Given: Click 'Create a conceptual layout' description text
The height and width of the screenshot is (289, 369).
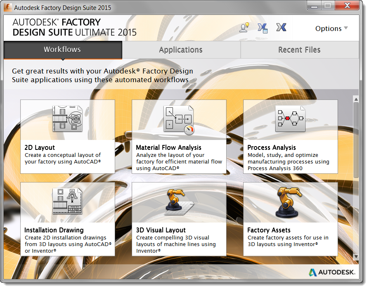Looking at the screenshot, I should tap(63, 159).
